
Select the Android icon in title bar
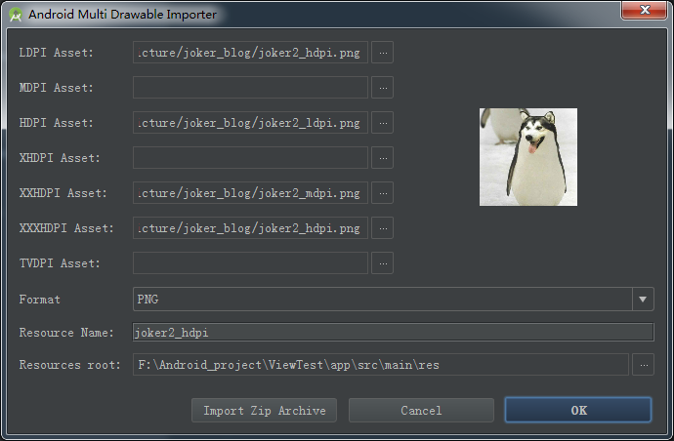point(16,15)
